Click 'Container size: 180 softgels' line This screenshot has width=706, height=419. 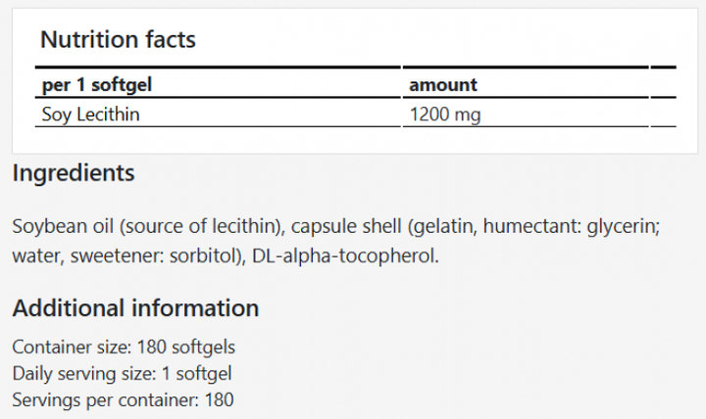pyautogui.click(x=124, y=348)
